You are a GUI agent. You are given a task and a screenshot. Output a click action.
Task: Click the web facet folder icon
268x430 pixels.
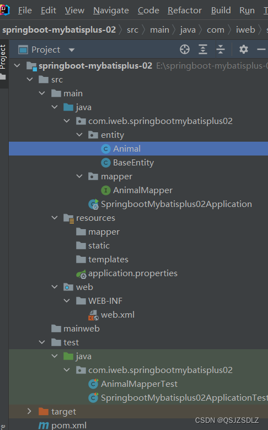click(x=68, y=287)
